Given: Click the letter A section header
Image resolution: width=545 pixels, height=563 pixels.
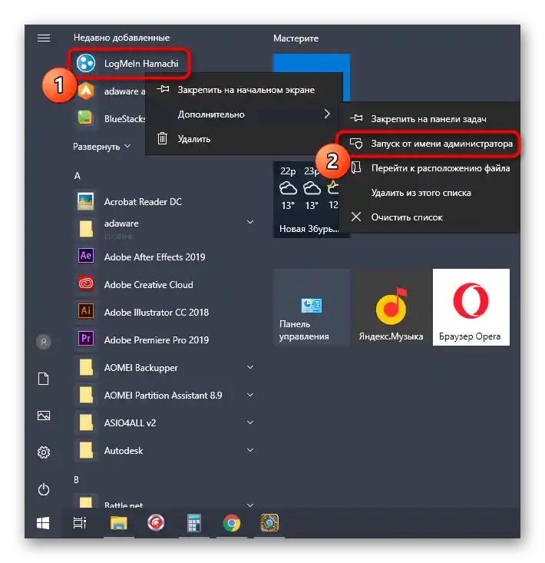Looking at the screenshot, I should point(77,176).
